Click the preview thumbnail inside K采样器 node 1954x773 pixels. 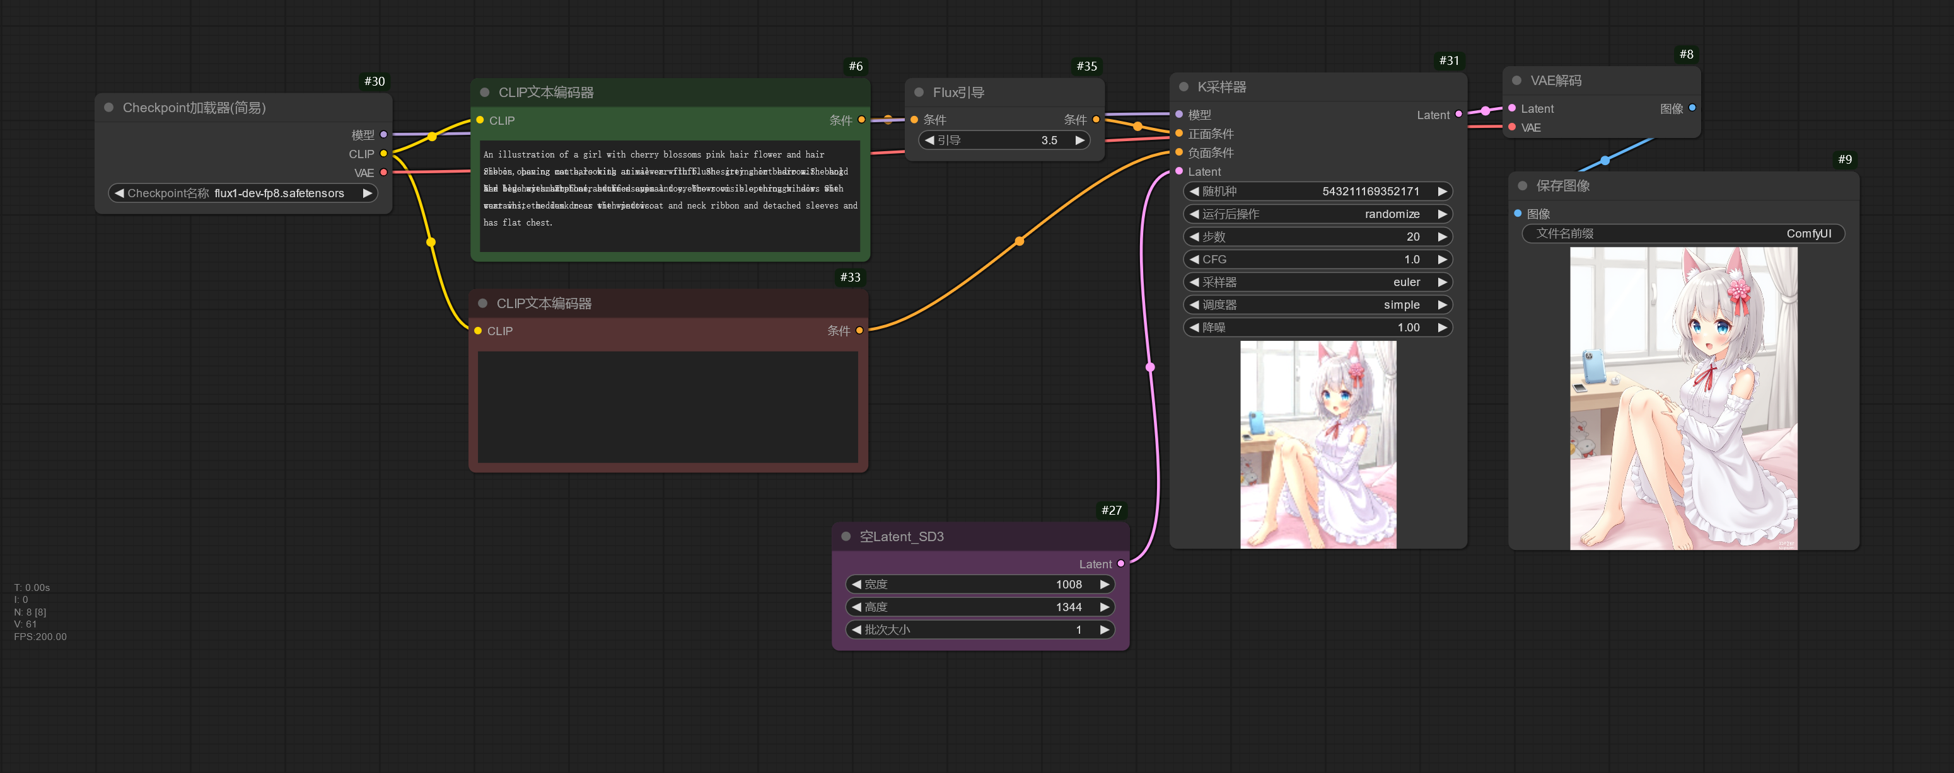click(1318, 444)
